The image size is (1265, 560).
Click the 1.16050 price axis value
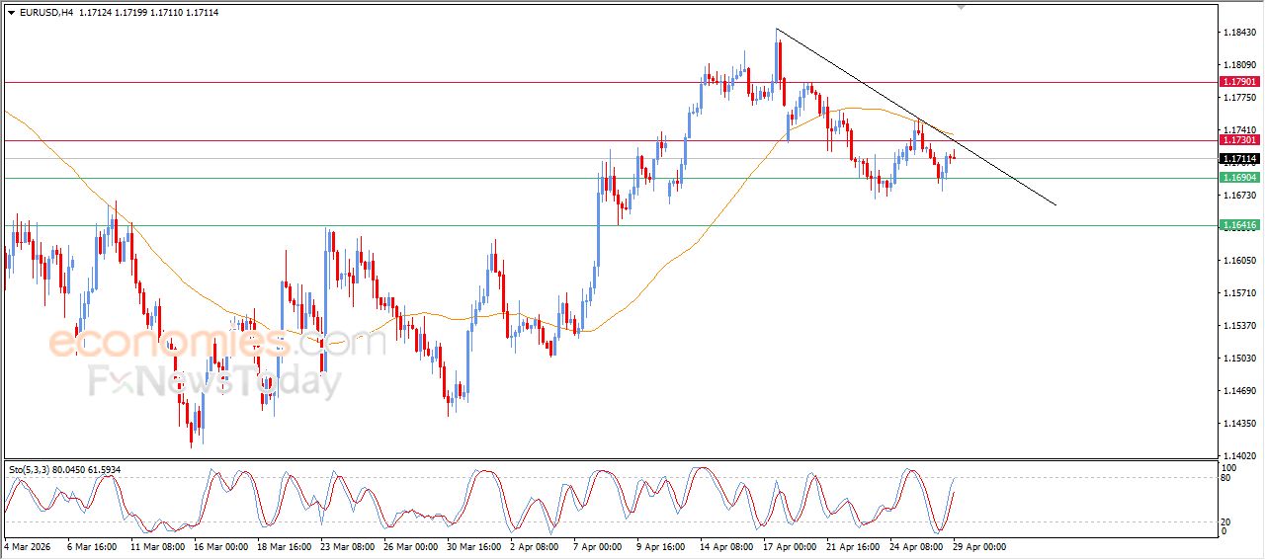tap(1238, 260)
